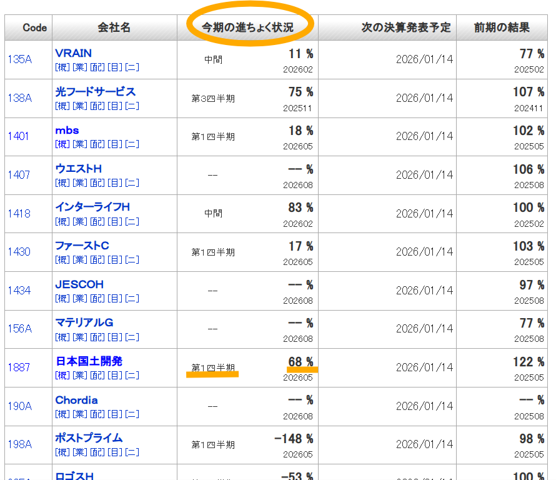This screenshot has width=556, height=480.
Task: Click the 今期の進ちょく状況 column header
Action: point(247,27)
